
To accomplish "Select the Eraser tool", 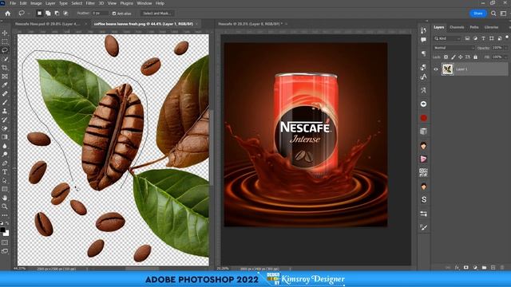I will point(5,128).
